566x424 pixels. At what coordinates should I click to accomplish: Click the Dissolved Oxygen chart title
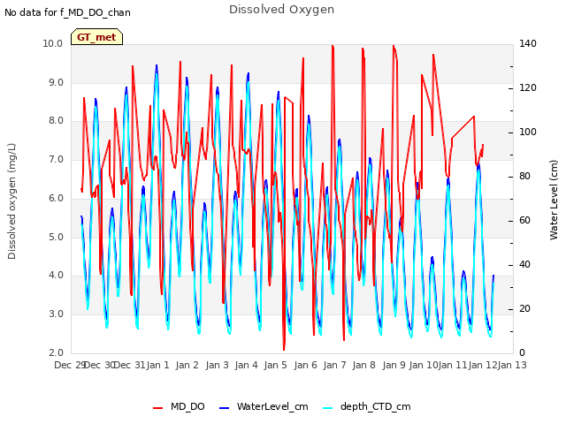coord(281,10)
